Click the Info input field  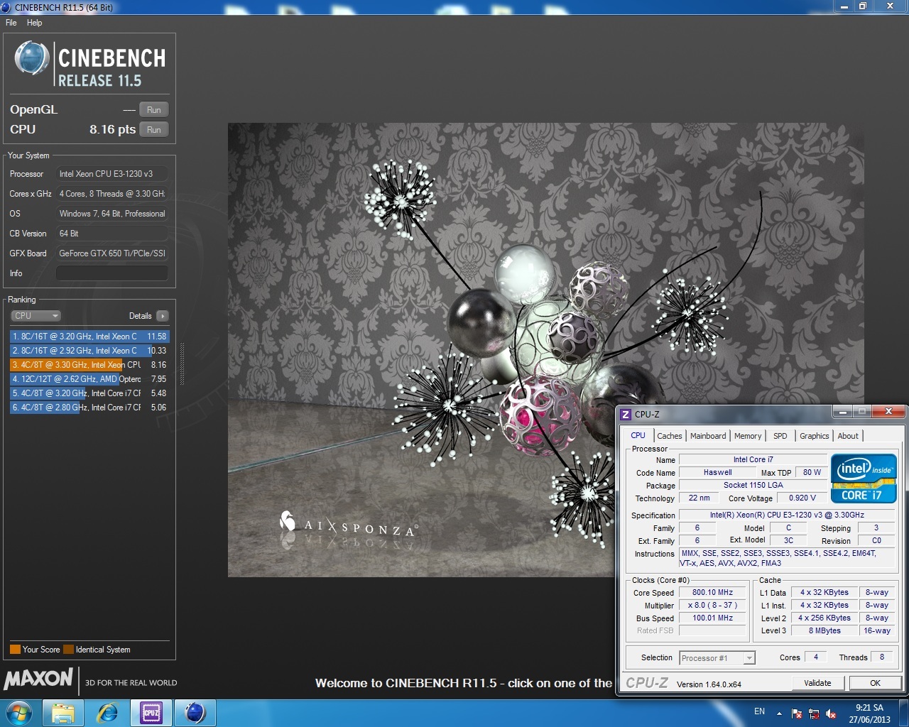tap(112, 273)
